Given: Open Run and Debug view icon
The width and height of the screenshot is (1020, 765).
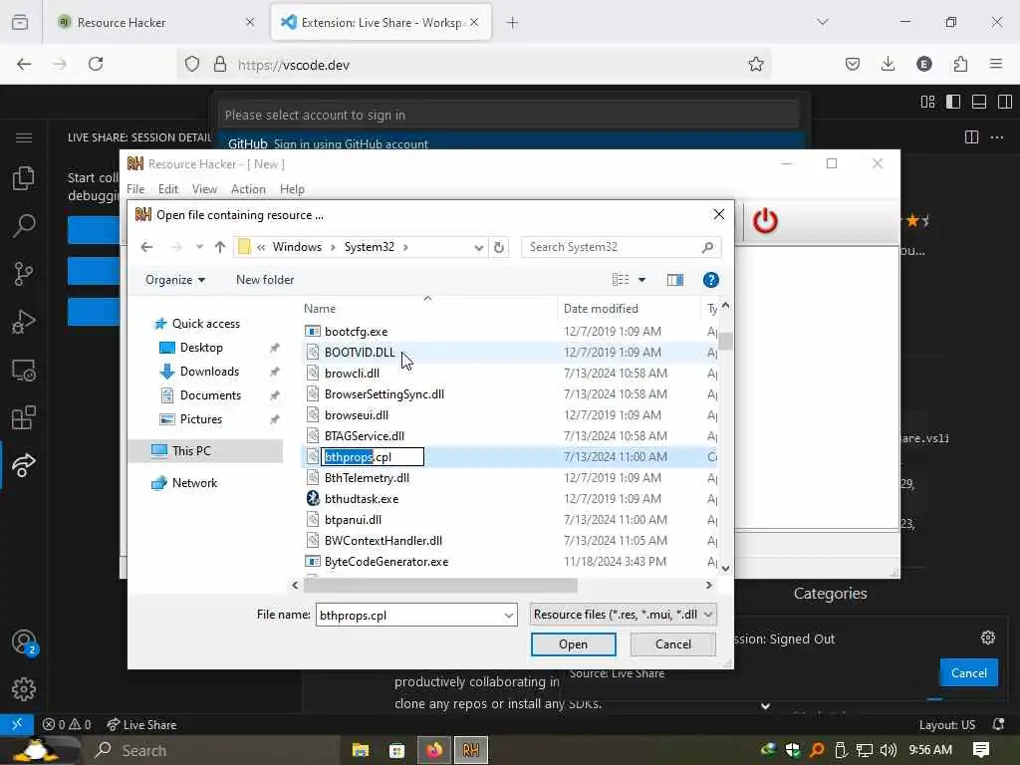Looking at the screenshot, I should pyautogui.click(x=24, y=322).
